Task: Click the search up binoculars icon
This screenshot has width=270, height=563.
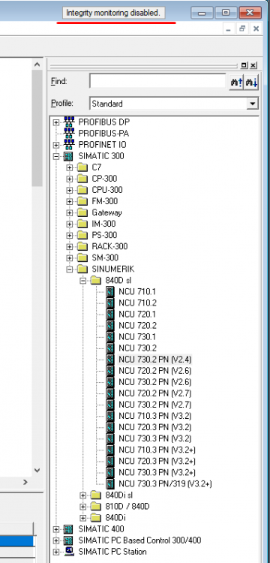Action: click(x=237, y=83)
